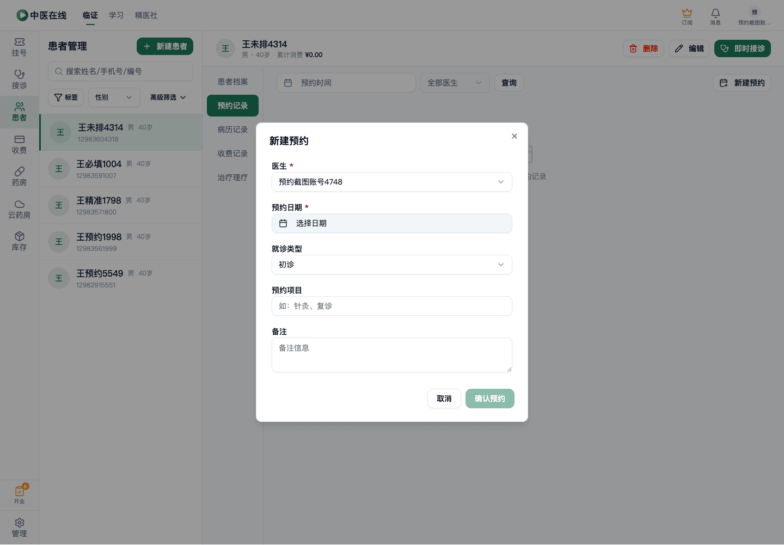Select patient 王必填1004

[121, 169]
